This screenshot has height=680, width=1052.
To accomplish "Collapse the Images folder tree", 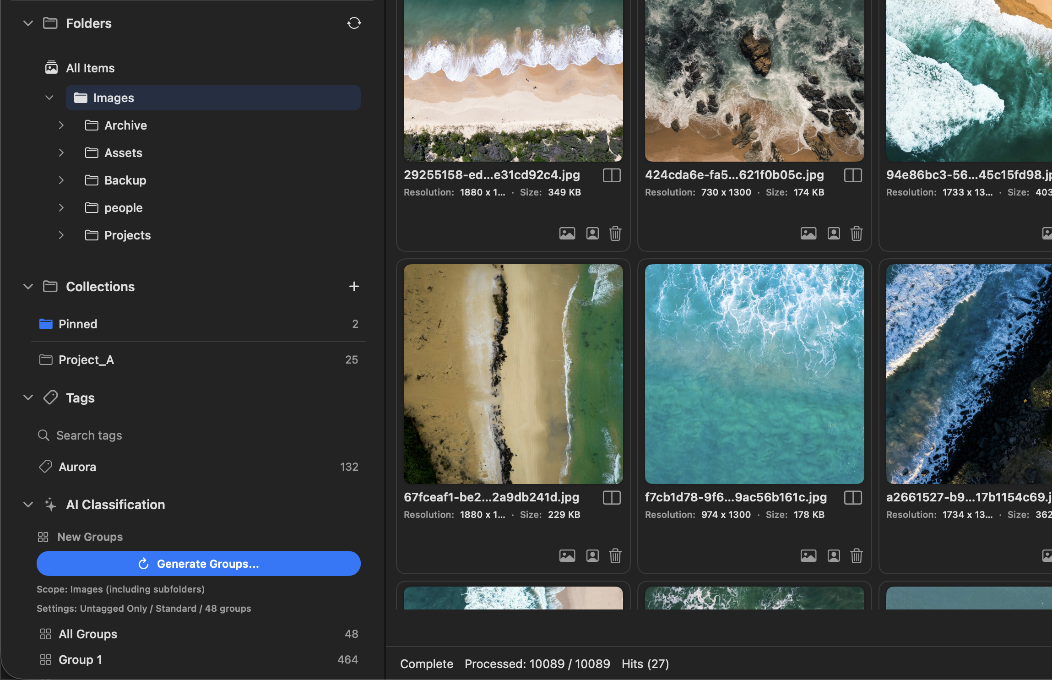I will [x=49, y=98].
